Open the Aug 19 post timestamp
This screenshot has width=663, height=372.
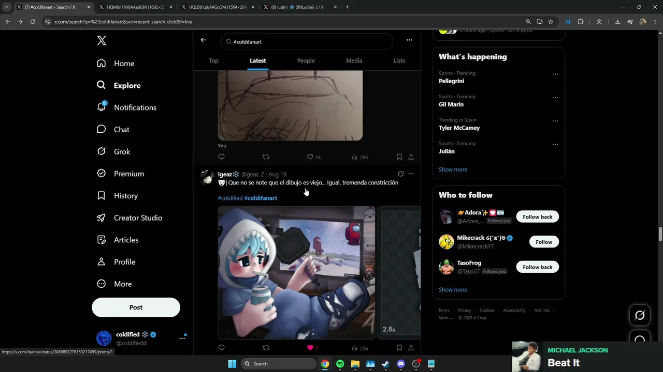point(277,175)
